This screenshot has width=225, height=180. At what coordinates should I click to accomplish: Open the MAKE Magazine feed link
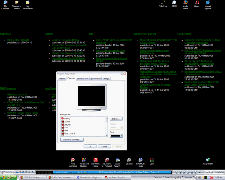click(8, 89)
